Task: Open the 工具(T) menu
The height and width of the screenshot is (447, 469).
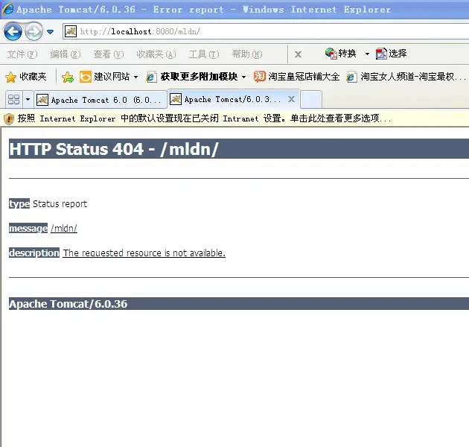Action: [204, 54]
